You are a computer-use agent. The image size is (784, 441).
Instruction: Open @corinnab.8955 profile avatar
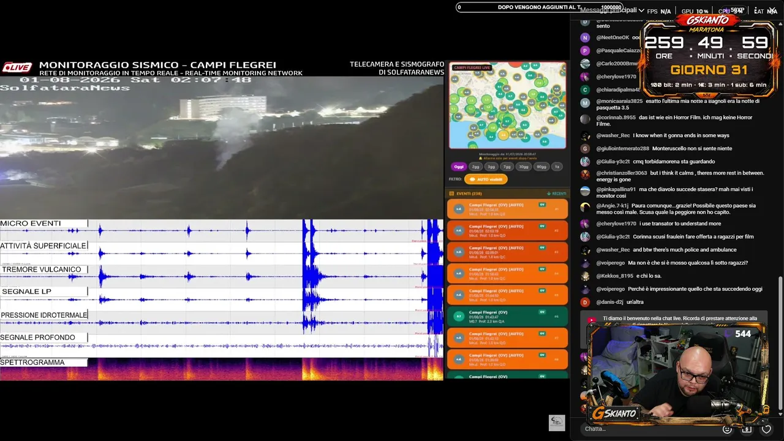click(x=585, y=119)
